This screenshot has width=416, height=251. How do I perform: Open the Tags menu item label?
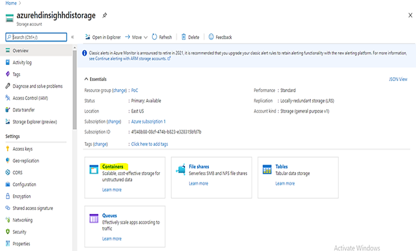pos(16,74)
